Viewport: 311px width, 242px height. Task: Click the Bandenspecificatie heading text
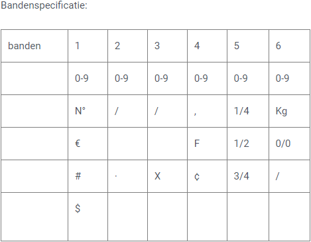pos(44,5)
